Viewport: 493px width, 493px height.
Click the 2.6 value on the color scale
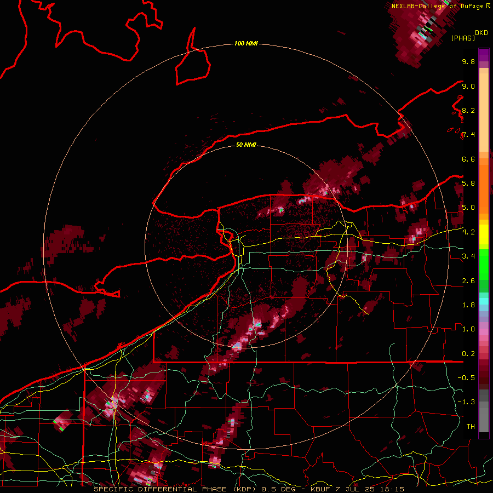(468, 280)
